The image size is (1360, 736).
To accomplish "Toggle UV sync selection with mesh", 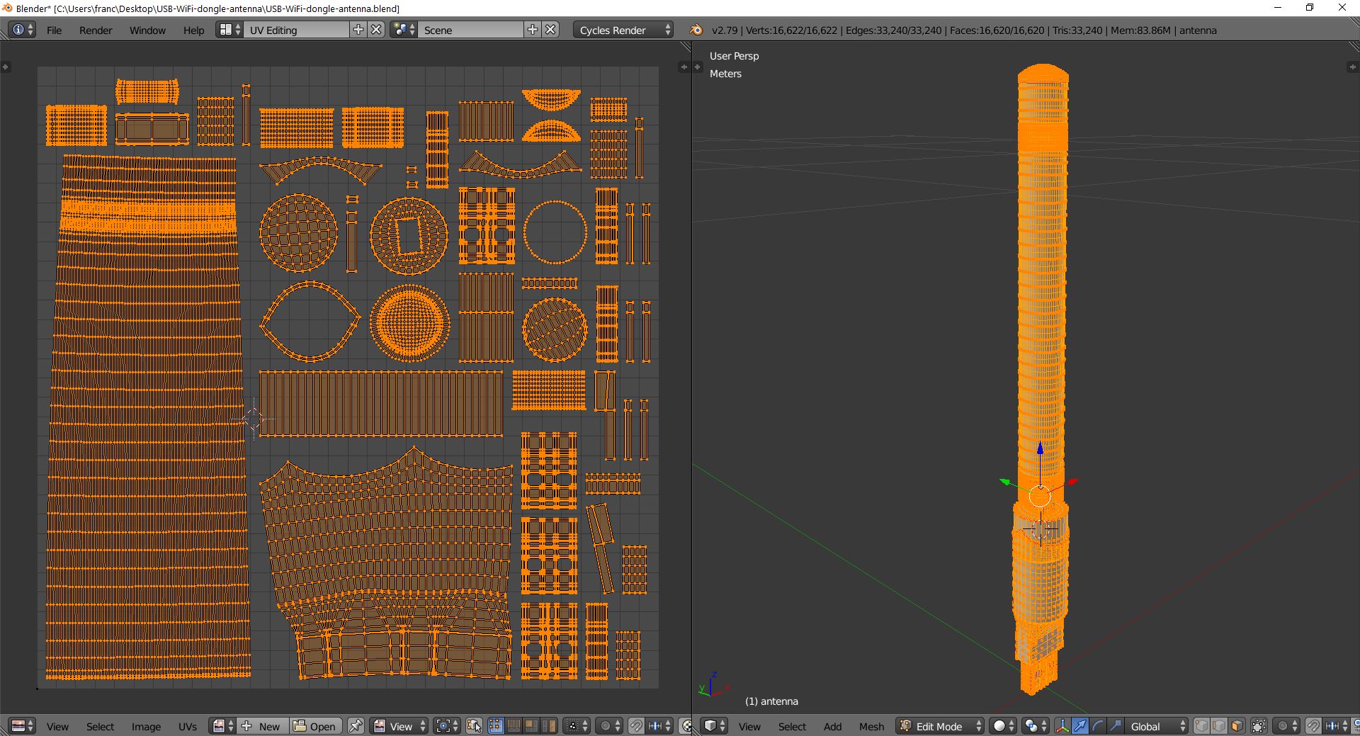I will coord(474,726).
